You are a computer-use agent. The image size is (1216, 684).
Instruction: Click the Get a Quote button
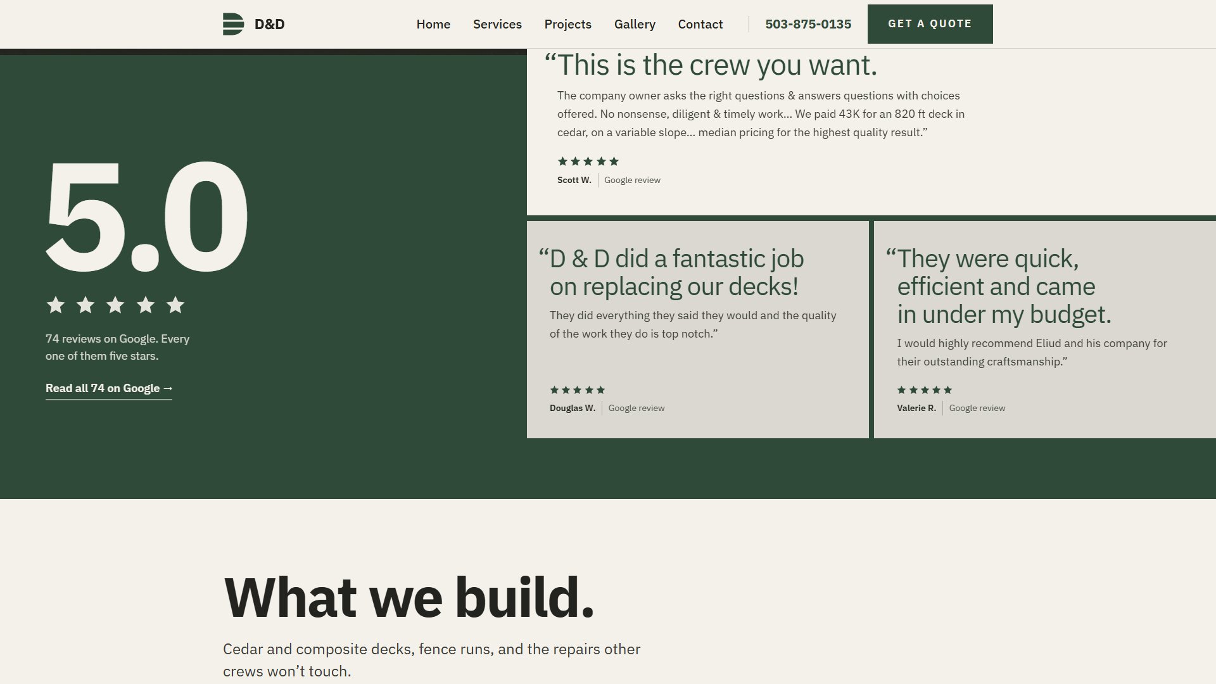(930, 24)
